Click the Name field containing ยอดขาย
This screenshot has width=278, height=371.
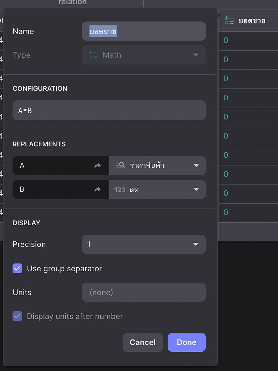pos(143,31)
